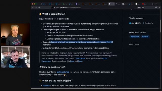Follow the getting started repo link
162x91 pixels.
tap(63, 72)
